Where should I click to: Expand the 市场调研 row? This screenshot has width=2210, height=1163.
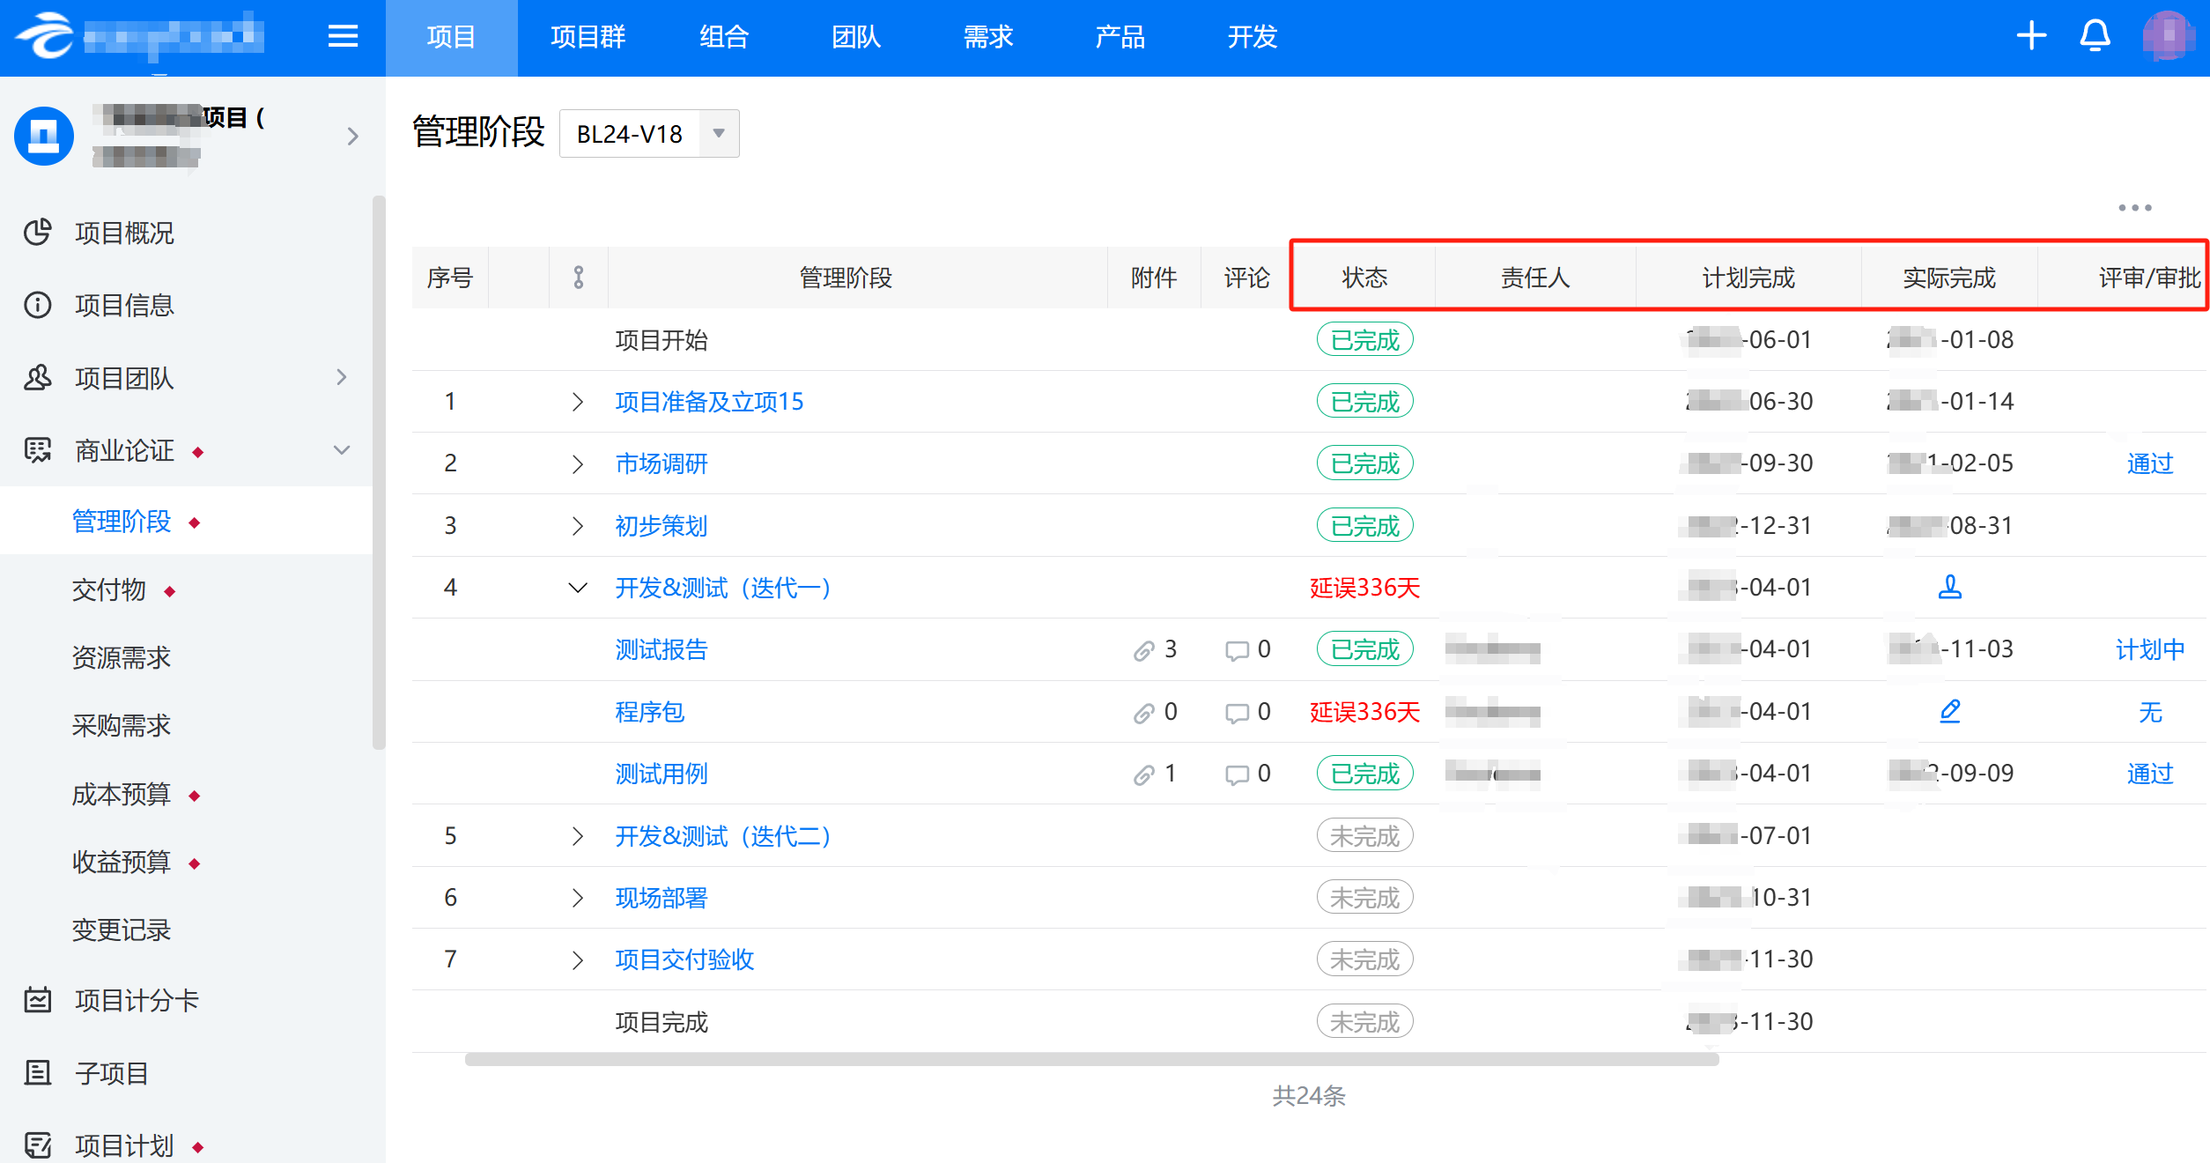click(x=577, y=463)
